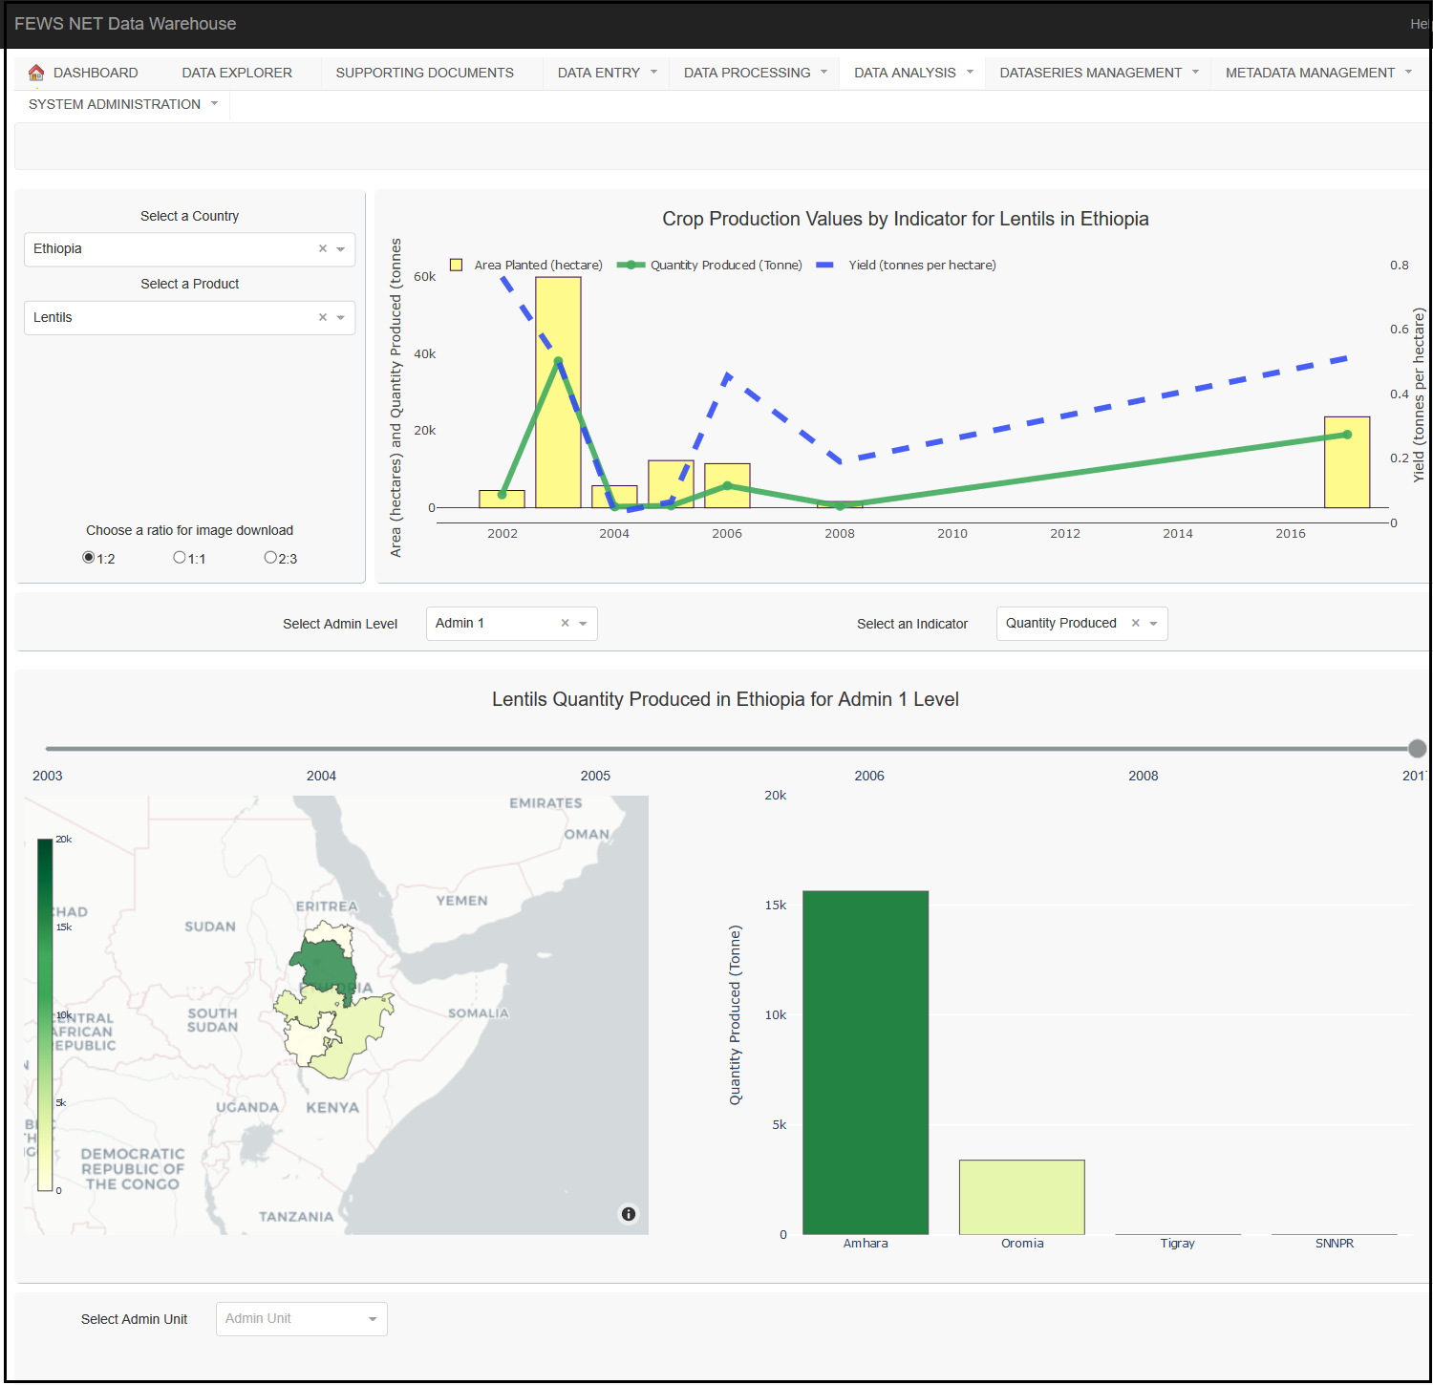Toggle Yield dashed line legend icon
Image resolution: width=1433 pixels, height=1385 pixels.
(825, 266)
